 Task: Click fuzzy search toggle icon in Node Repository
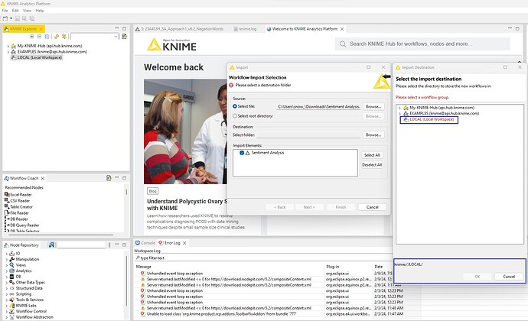coord(51,245)
